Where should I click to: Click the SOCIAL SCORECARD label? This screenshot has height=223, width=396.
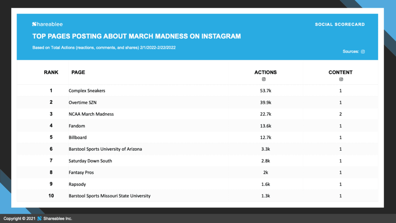pos(340,24)
